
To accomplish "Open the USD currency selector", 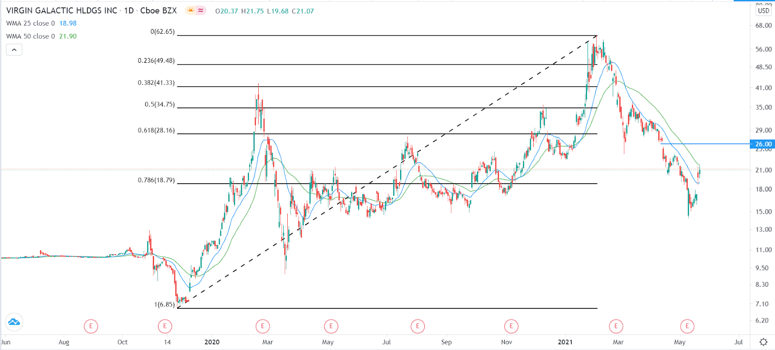I will (763, 11).
